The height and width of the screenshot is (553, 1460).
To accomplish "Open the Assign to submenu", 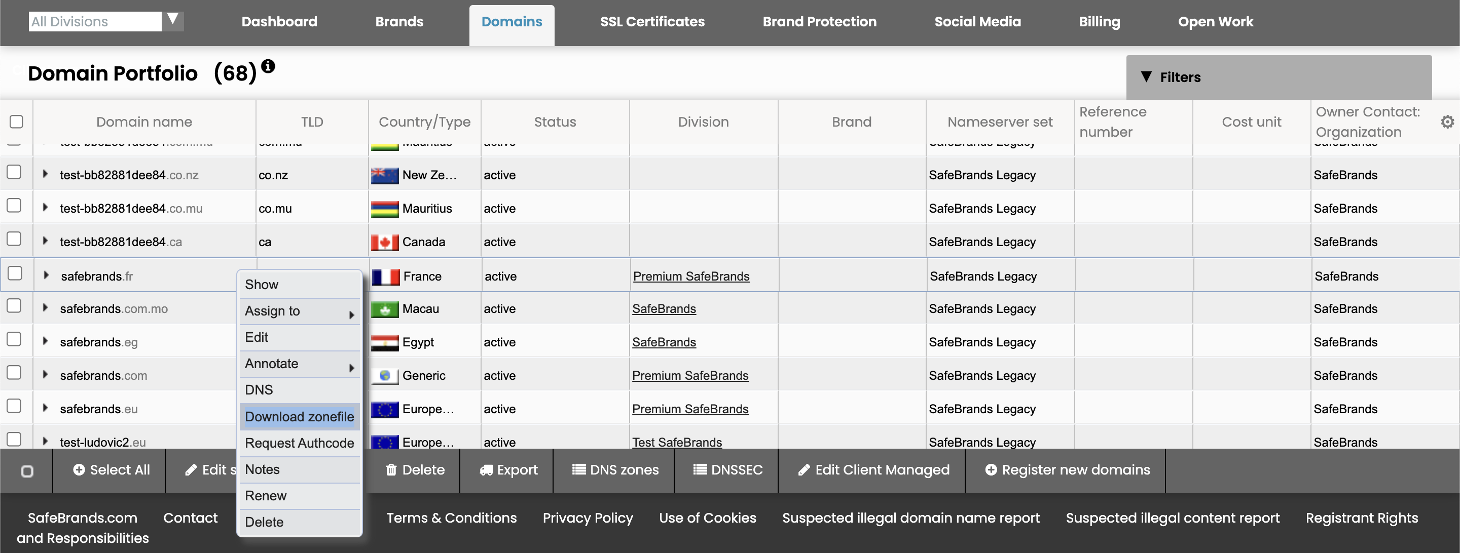I will click(x=300, y=311).
